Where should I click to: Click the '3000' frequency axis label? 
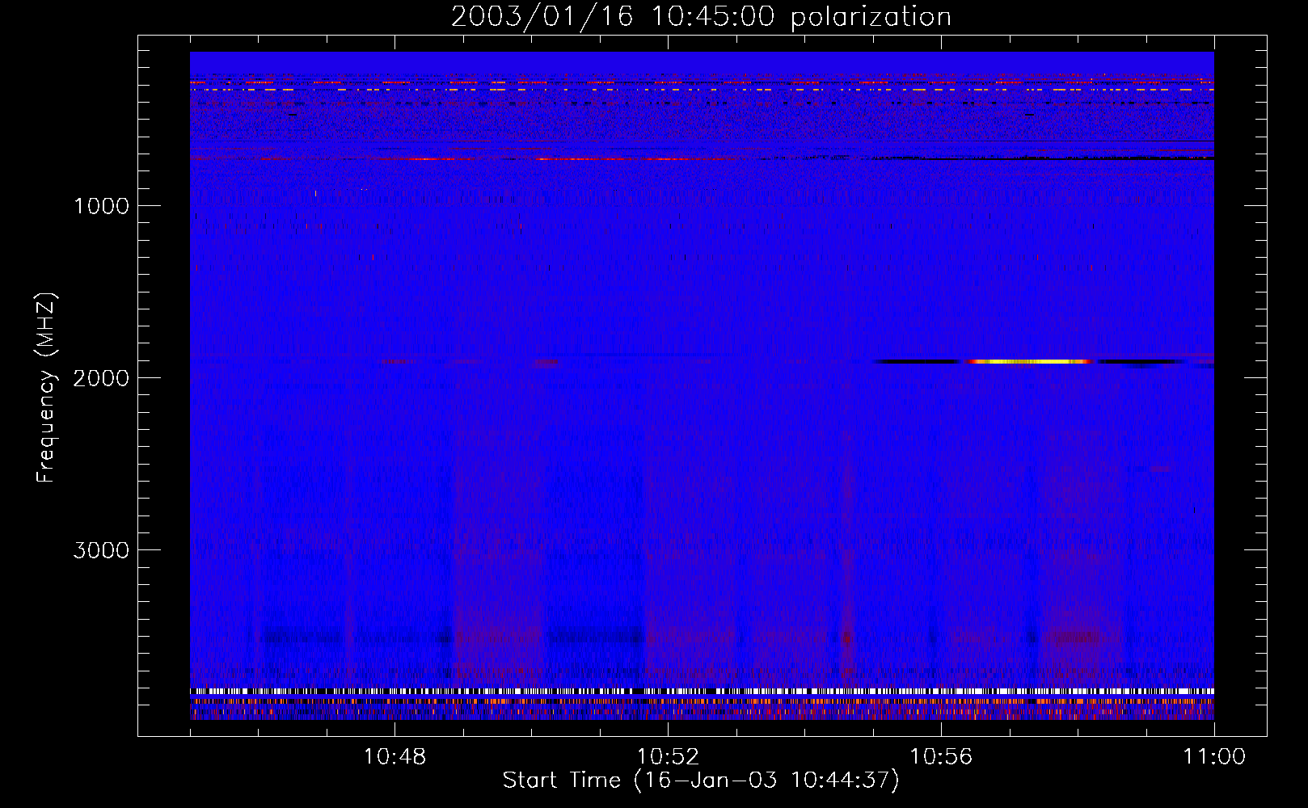coord(101,550)
